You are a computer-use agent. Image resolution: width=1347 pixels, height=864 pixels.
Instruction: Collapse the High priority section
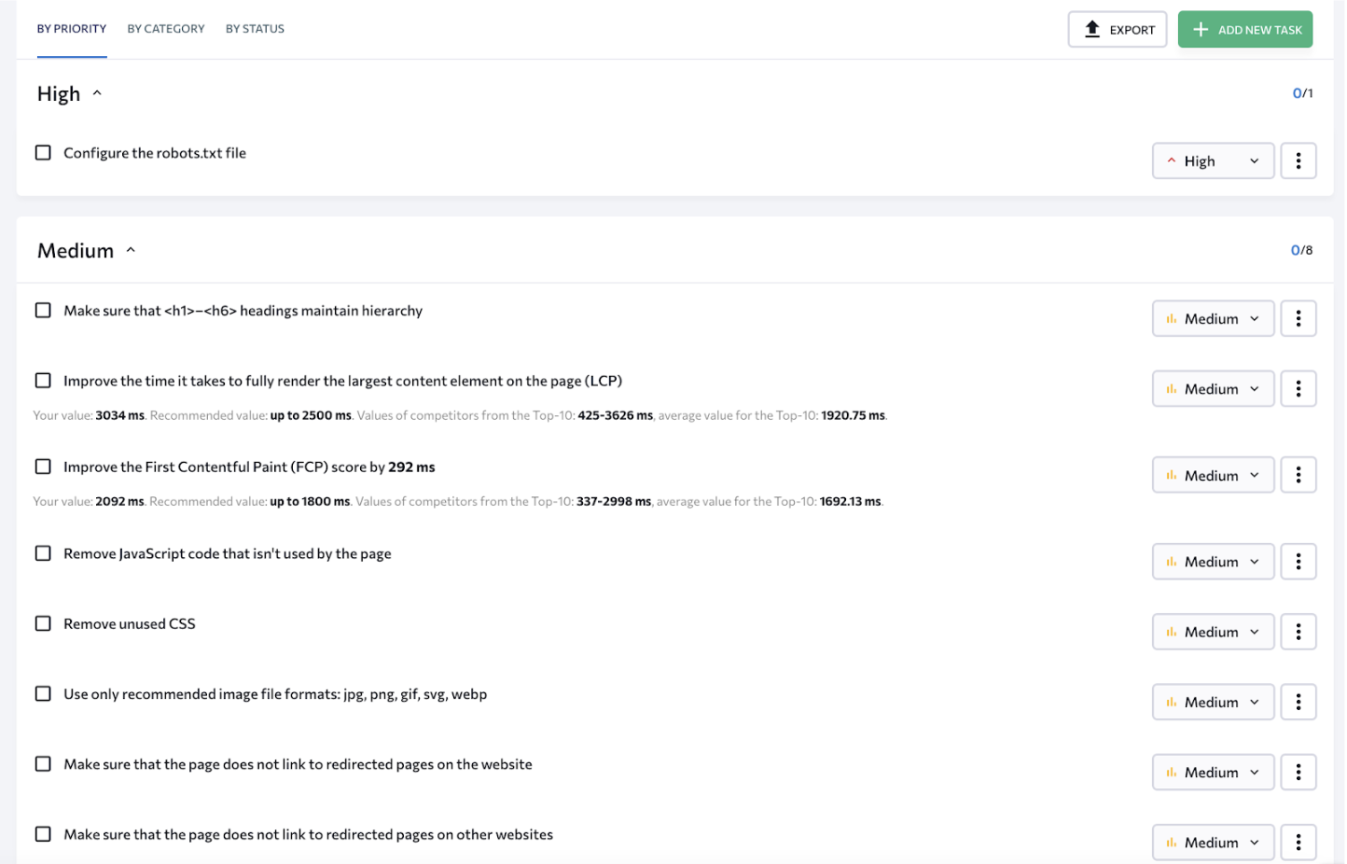click(x=97, y=93)
